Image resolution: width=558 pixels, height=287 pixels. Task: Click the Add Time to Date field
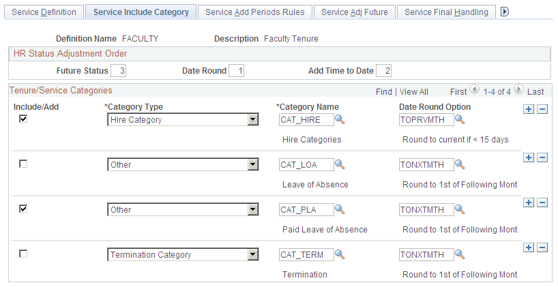coord(384,70)
